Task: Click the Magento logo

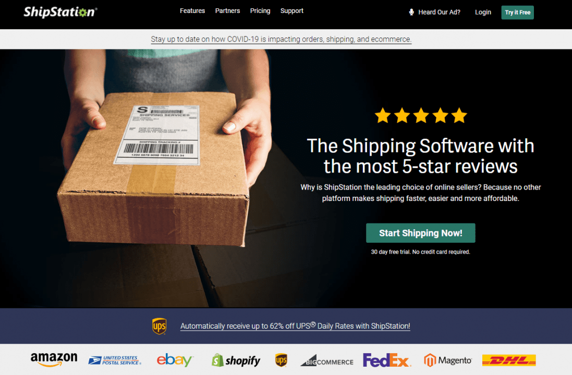Action: [447, 360]
